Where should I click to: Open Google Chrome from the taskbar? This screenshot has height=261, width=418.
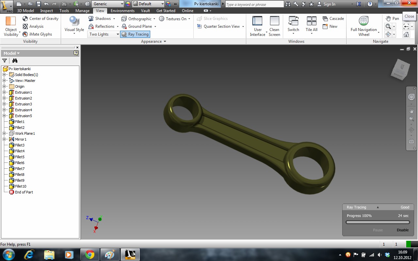point(90,254)
